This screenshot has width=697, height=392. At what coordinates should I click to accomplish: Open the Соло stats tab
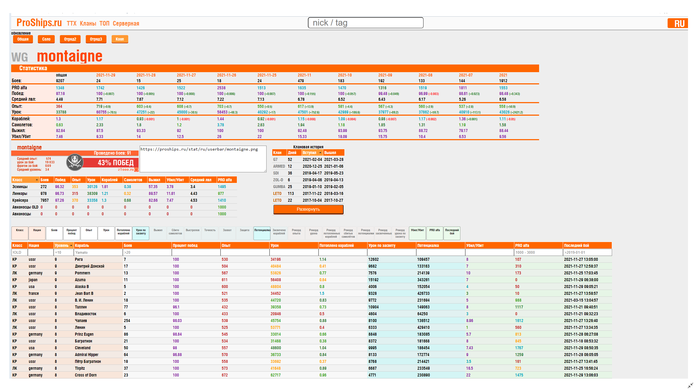tap(46, 39)
